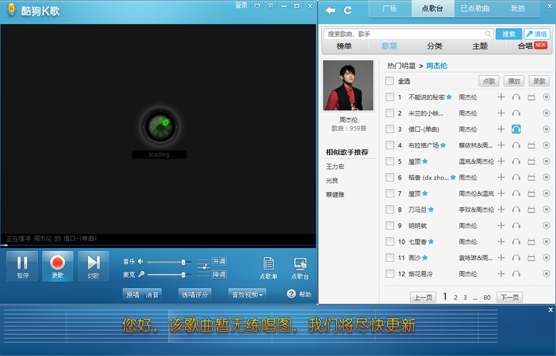Open the title bar dropdown menu icon
The image size is (556, 356).
tap(270, 6)
